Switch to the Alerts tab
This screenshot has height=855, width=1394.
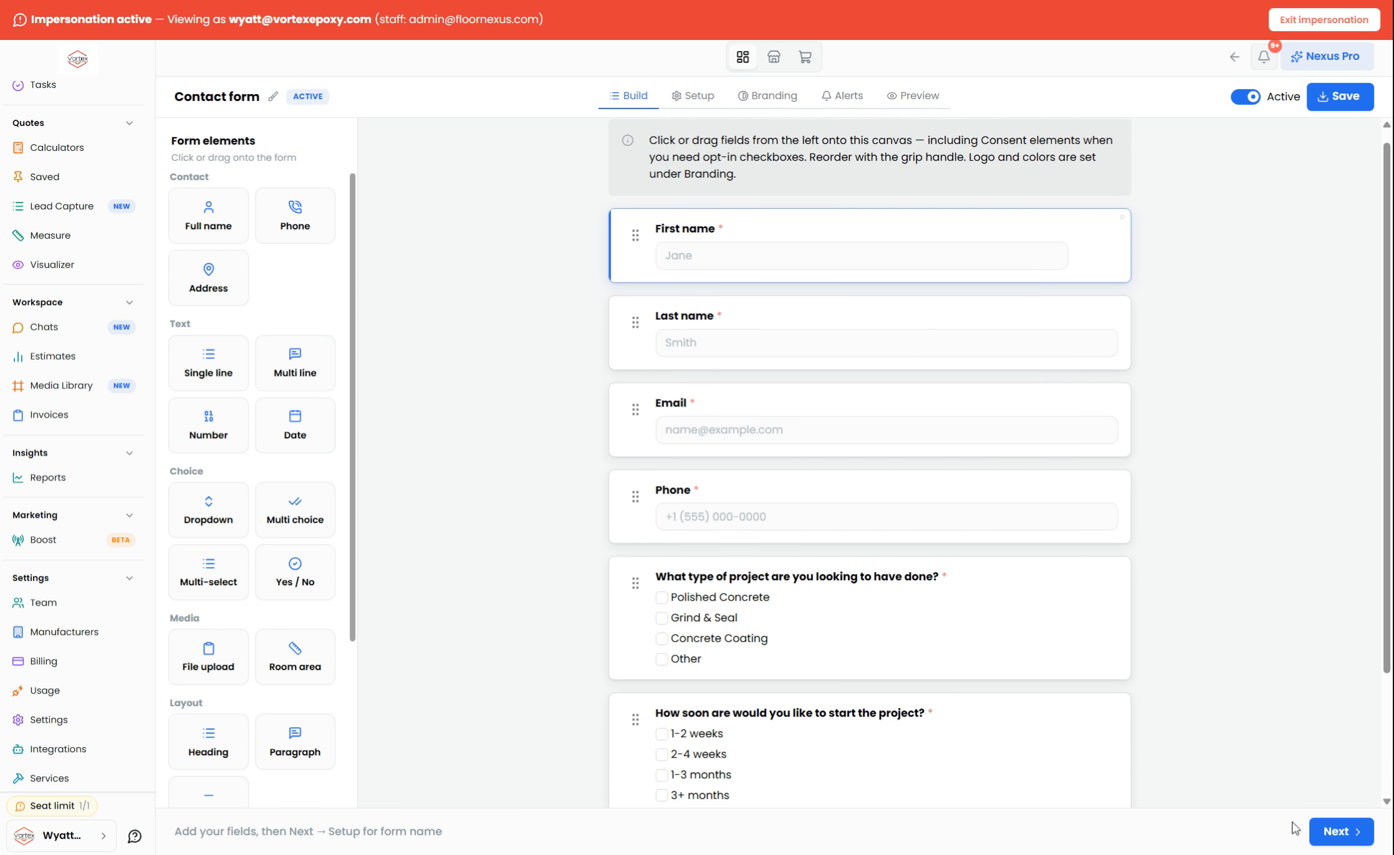[x=842, y=96]
